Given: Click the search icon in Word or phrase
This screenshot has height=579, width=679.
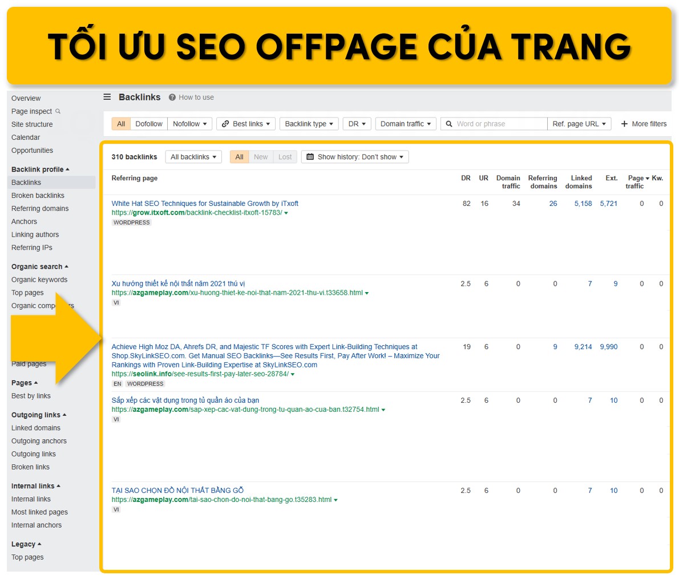Looking at the screenshot, I should pyautogui.click(x=449, y=124).
